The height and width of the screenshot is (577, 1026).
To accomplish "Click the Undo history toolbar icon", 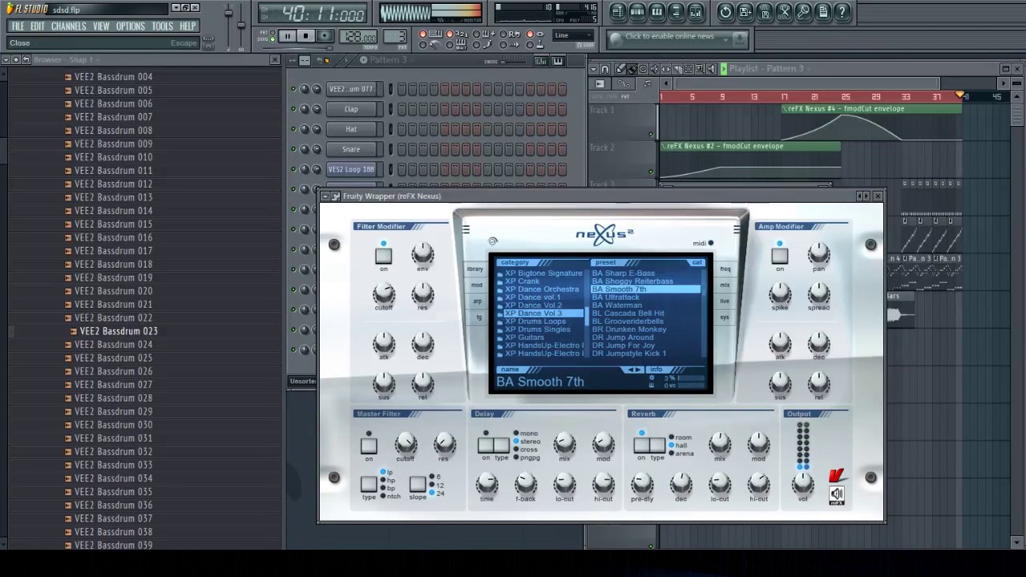I will click(x=726, y=12).
